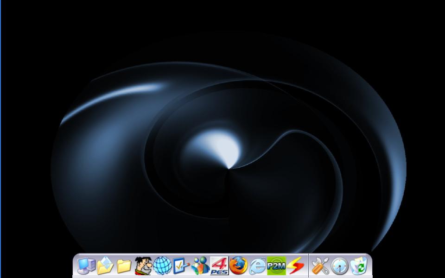The width and height of the screenshot is (445, 278).
Task: Click the dock separator before tools icon
Action: pos(308,266)
